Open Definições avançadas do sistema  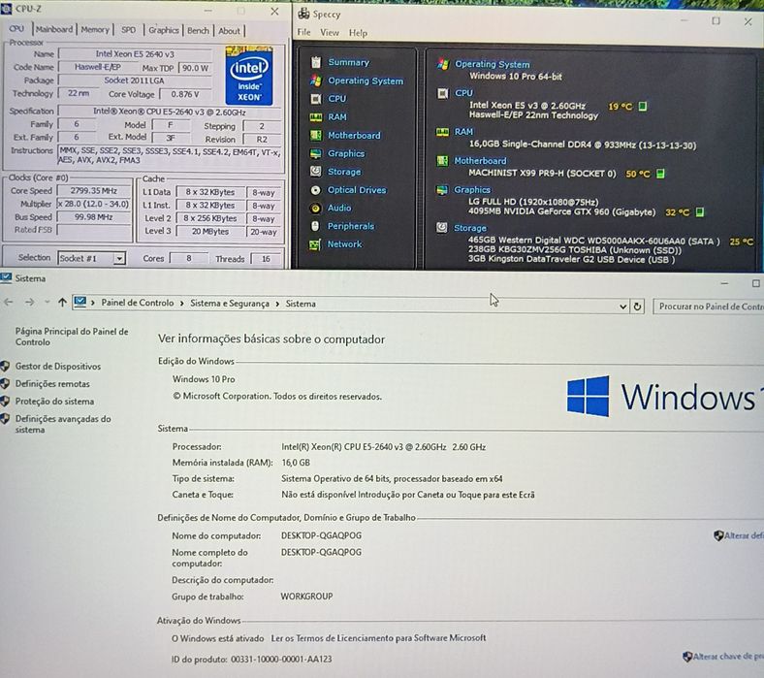[x=63, y=424]
